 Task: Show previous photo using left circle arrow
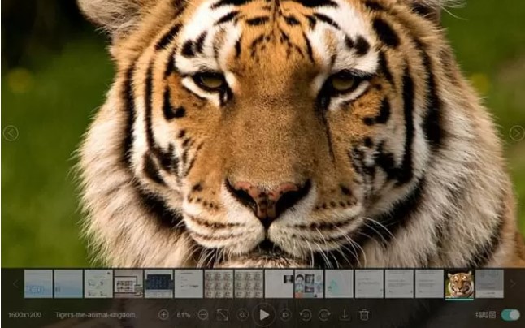pos(11,133)
